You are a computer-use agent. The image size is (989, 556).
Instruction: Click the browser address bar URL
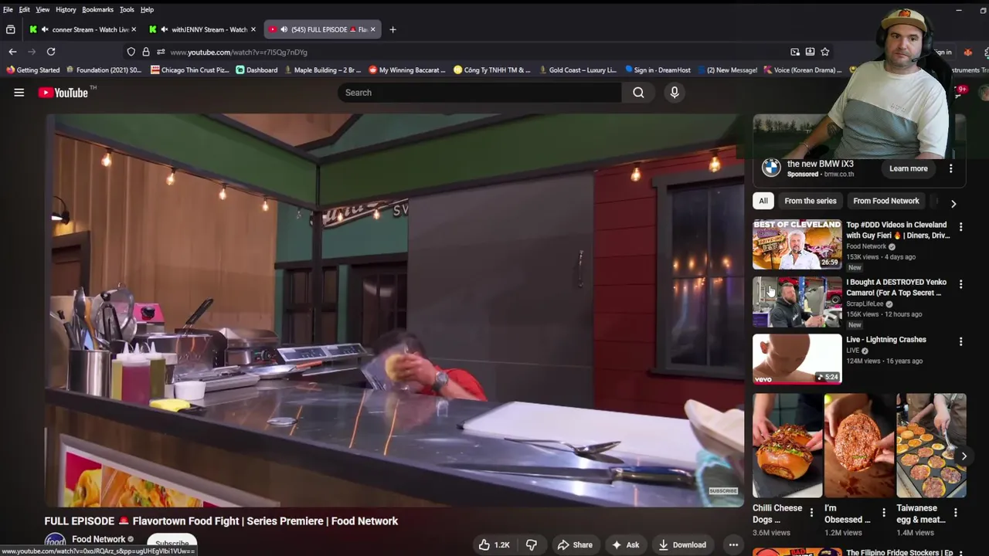(x=239, y=52)
